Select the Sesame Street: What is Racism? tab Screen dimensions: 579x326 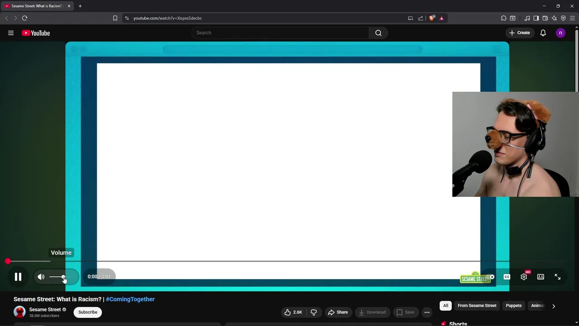(37, 6)
